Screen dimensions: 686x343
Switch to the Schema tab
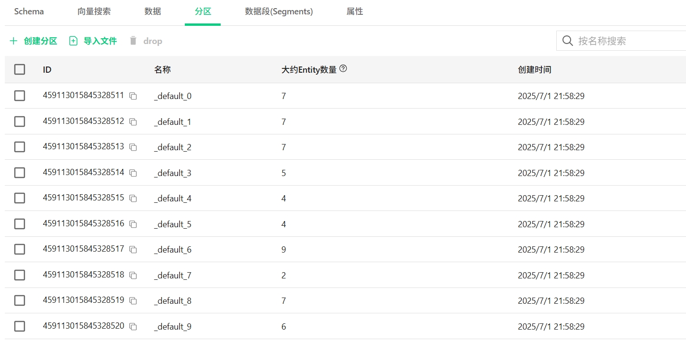click(29, 11)
